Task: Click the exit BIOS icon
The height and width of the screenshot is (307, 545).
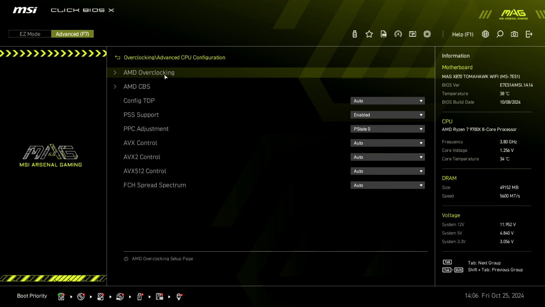Action: pyautogui.click(x=529, y=34)
